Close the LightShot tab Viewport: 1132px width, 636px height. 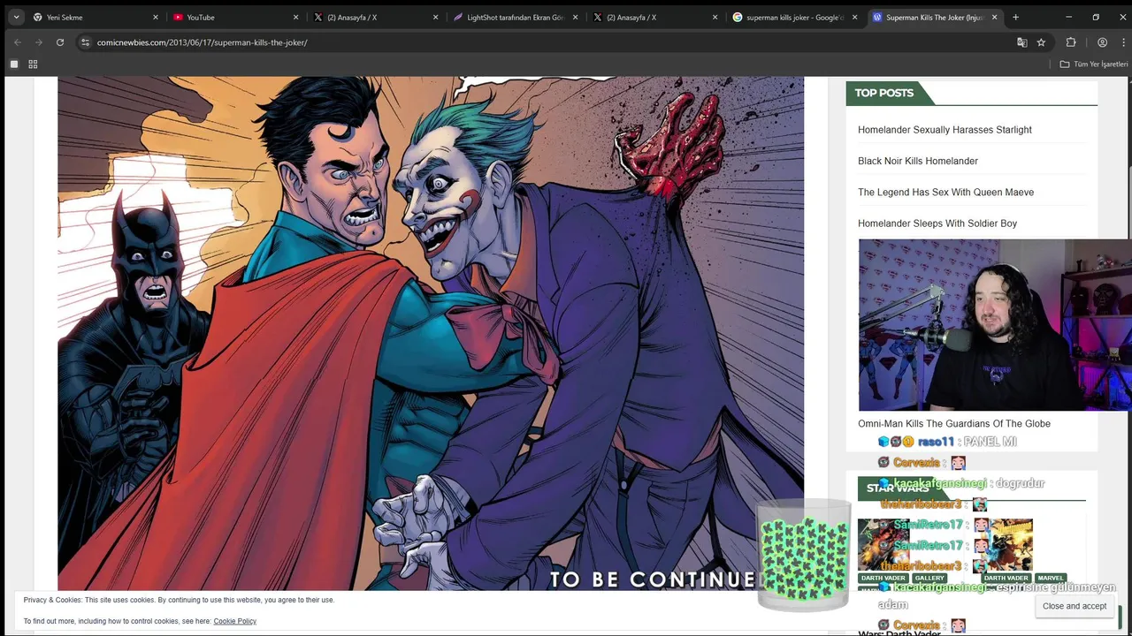(575, 17)
